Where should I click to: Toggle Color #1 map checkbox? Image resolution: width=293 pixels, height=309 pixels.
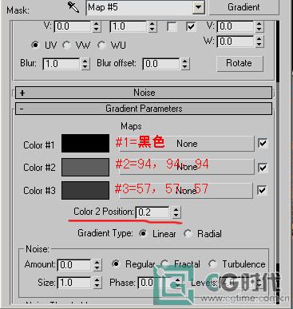pos(263,144)
